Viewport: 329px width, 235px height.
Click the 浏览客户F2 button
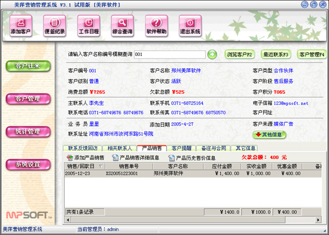pyautogui.click(x=239, y=54)
